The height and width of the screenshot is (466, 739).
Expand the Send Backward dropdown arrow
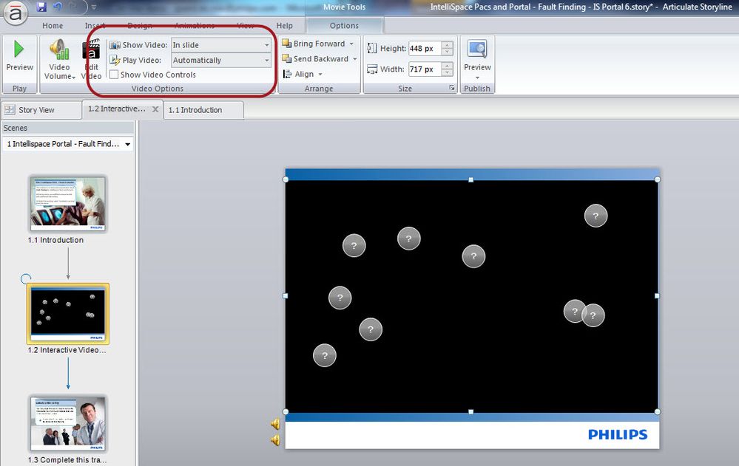355,59
